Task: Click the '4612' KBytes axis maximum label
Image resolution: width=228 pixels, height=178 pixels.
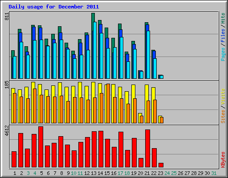Action: coord(7,131)
